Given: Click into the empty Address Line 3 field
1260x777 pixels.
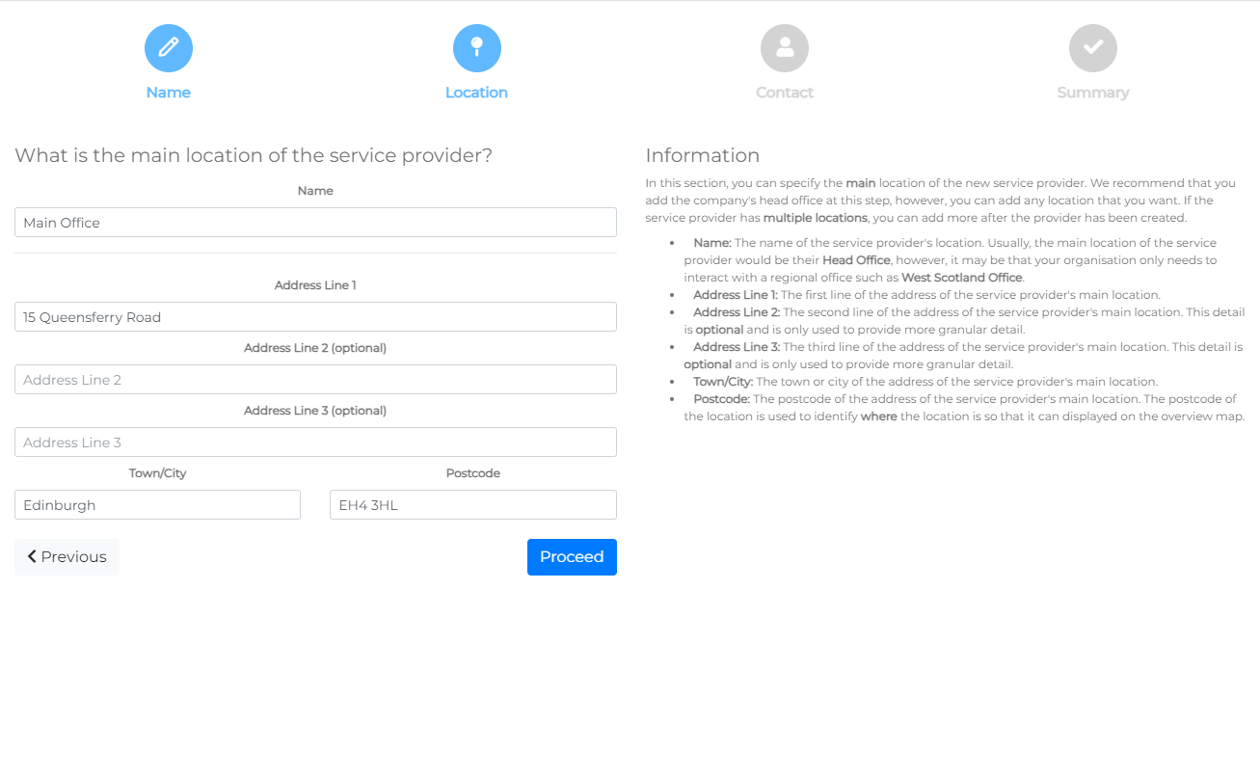Looking at the screenshot, I should pyautogui.click(x=315, y=442).
